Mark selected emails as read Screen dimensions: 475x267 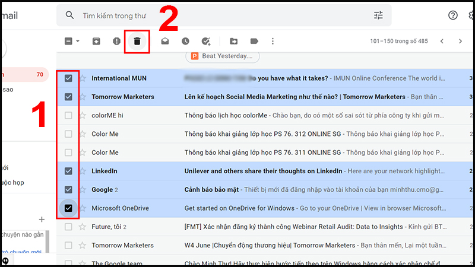(x=165, y=41)
